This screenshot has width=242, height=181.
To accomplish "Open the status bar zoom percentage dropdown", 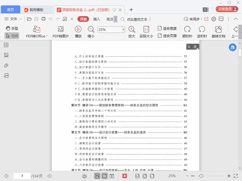I will [x=187, y=176].
